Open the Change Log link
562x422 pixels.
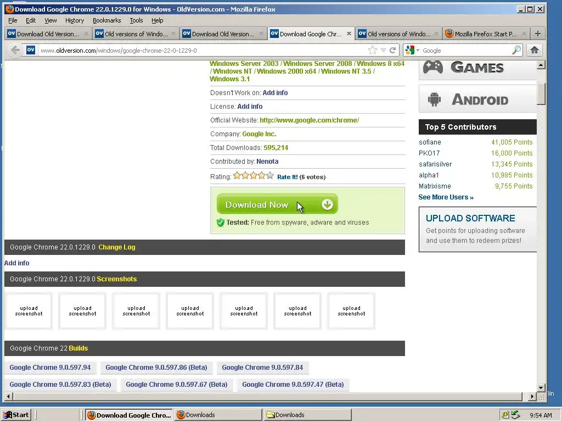coord(117,247)
